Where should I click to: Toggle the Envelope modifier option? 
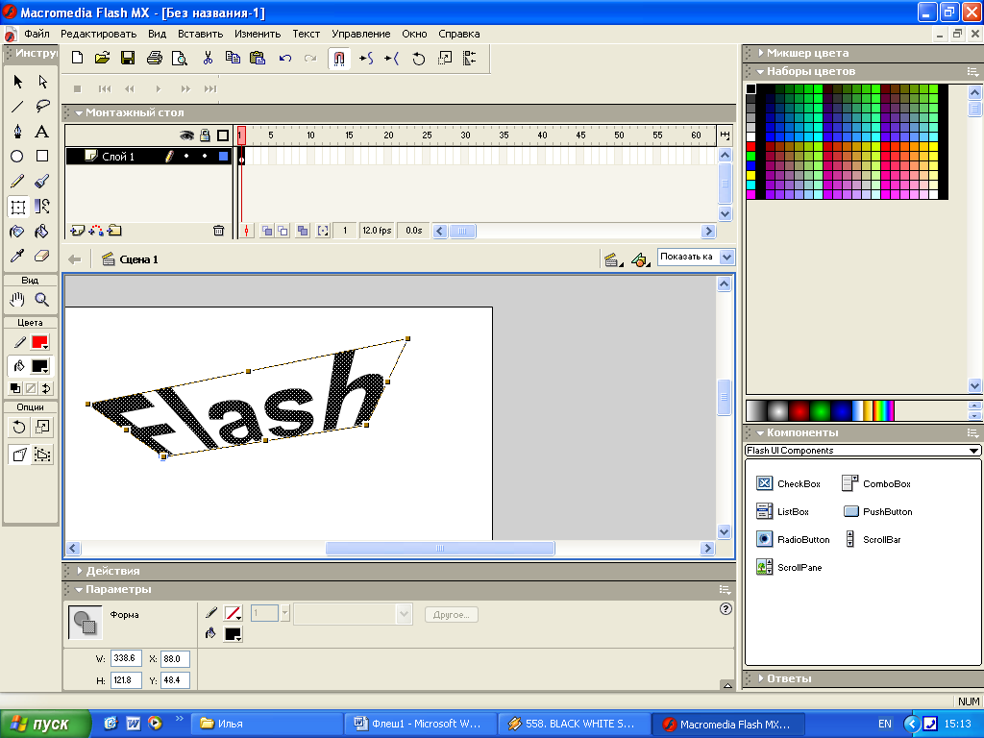pyautogui.click(x=42, y=455)
